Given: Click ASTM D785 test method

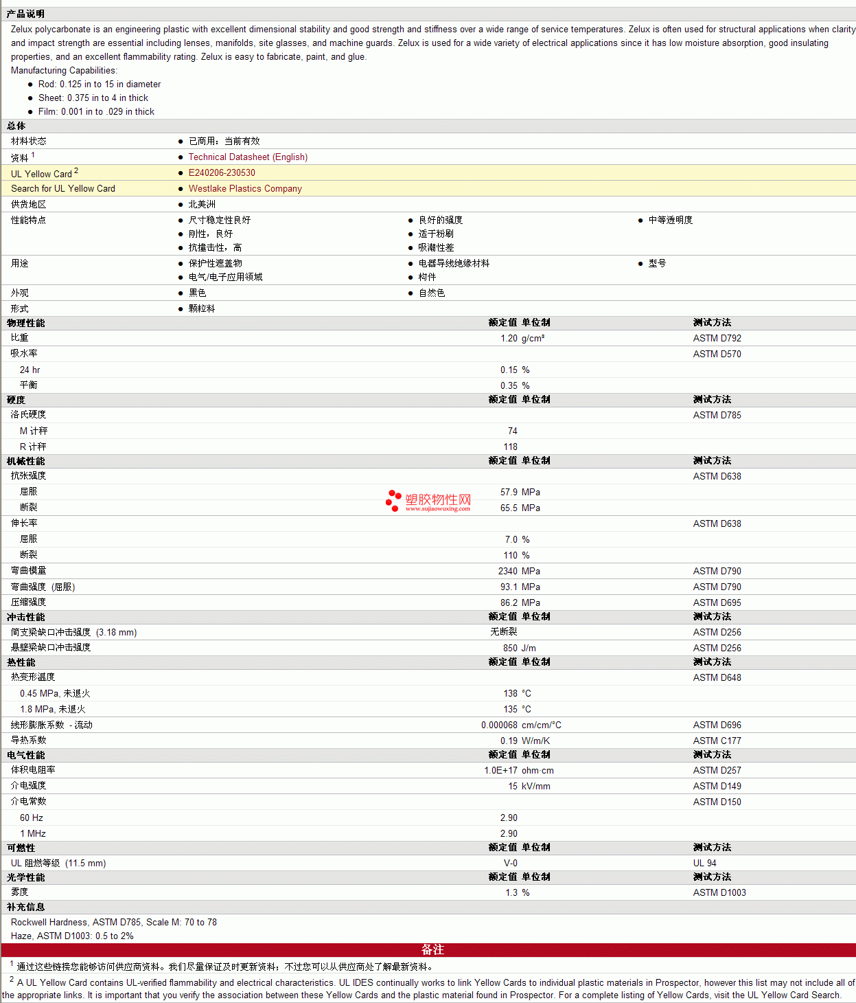Looking at the screenshot, I should pyautogui.click(x=717, y=415).
